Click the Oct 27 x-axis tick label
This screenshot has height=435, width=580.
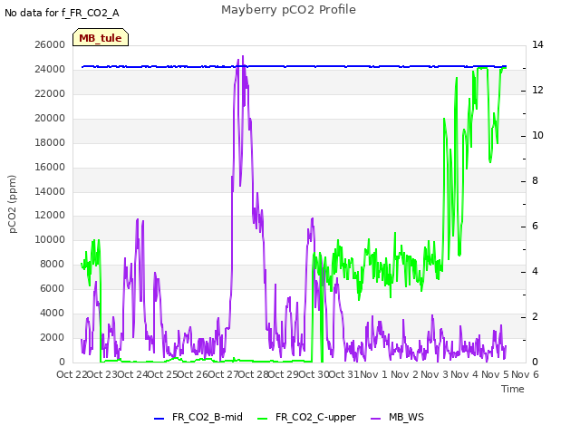click(x=223, y=374)
